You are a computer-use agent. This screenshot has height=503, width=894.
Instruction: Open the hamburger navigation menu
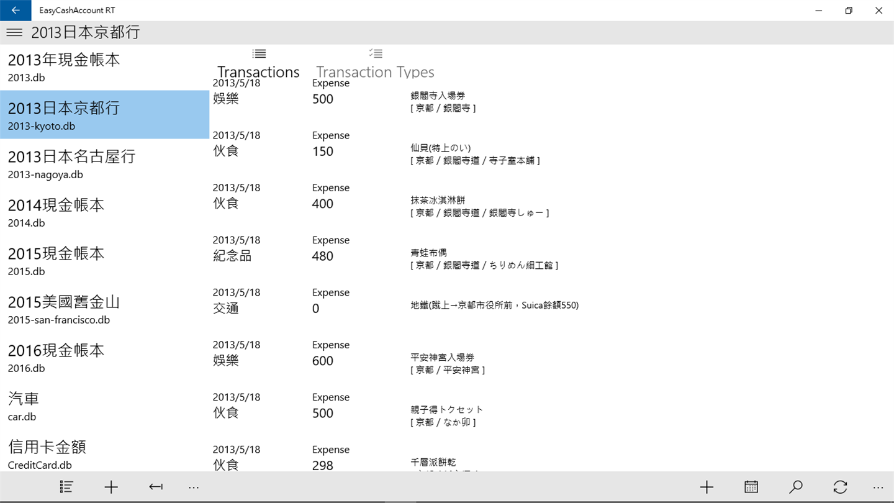point(14,32)
